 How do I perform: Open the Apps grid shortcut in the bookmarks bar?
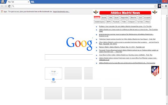click(4, 12)
